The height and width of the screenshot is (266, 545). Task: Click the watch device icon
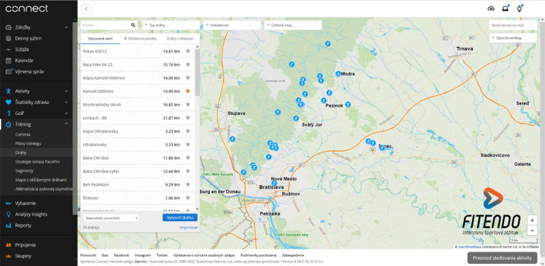[x=520, y=9]
